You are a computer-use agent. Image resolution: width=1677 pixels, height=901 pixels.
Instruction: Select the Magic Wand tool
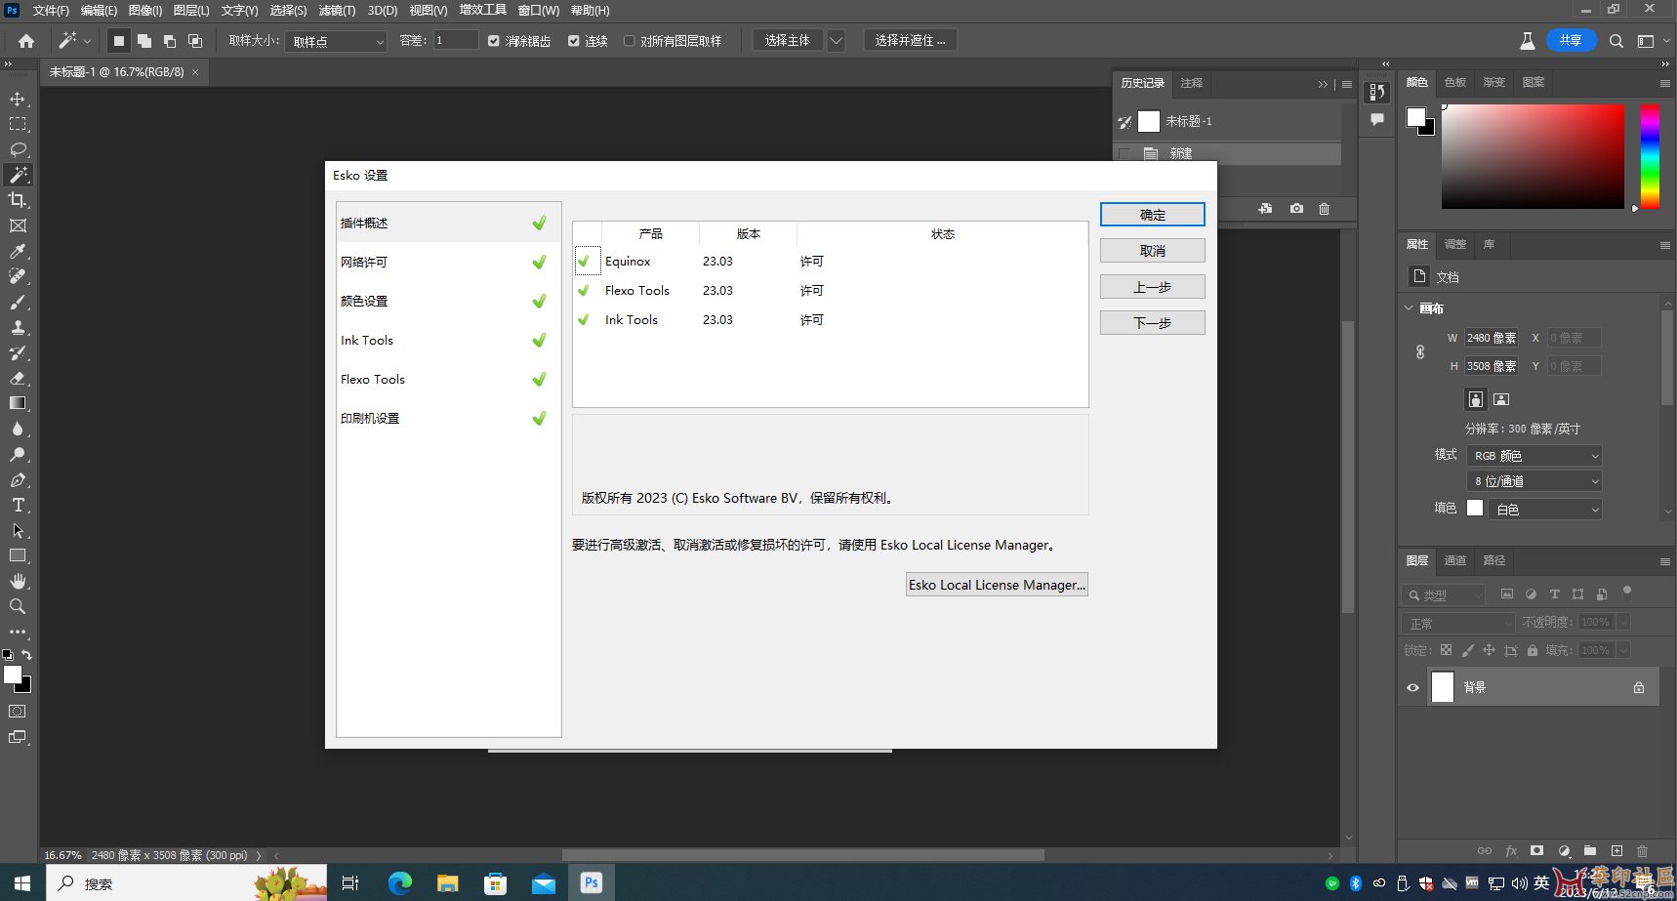point(18,175)
